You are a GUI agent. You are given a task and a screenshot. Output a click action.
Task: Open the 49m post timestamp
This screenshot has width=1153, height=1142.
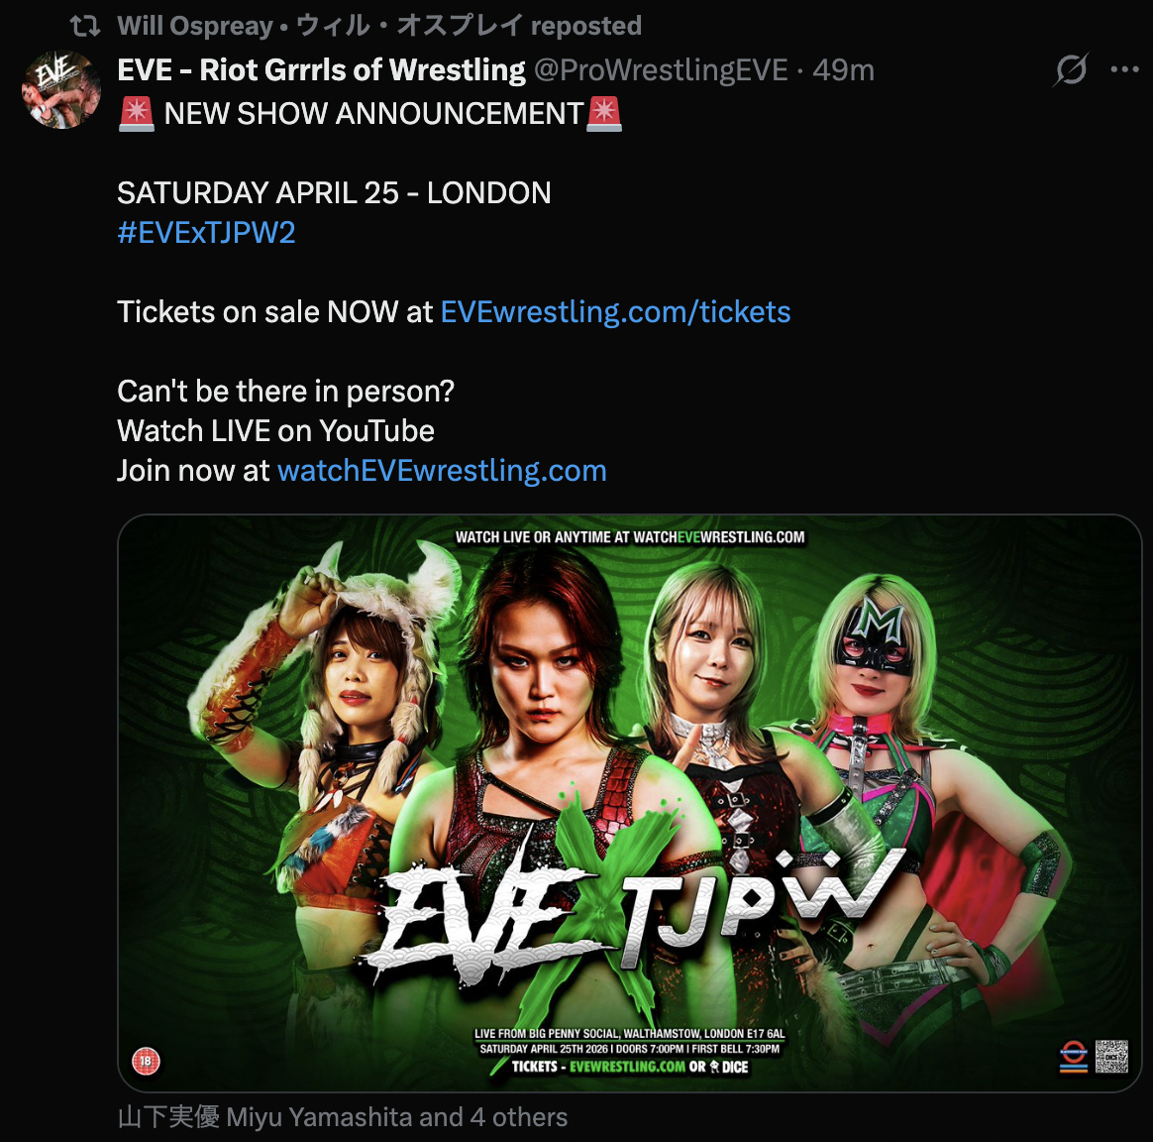(x=843, y=70)
